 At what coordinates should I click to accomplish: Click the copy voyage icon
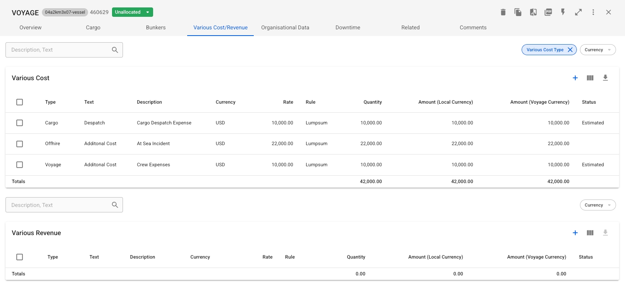tap(518, 12)
